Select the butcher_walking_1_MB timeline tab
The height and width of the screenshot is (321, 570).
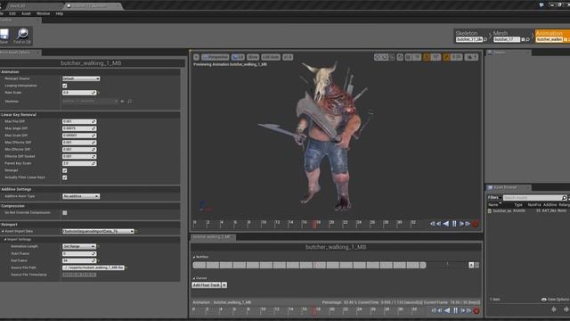213,237
